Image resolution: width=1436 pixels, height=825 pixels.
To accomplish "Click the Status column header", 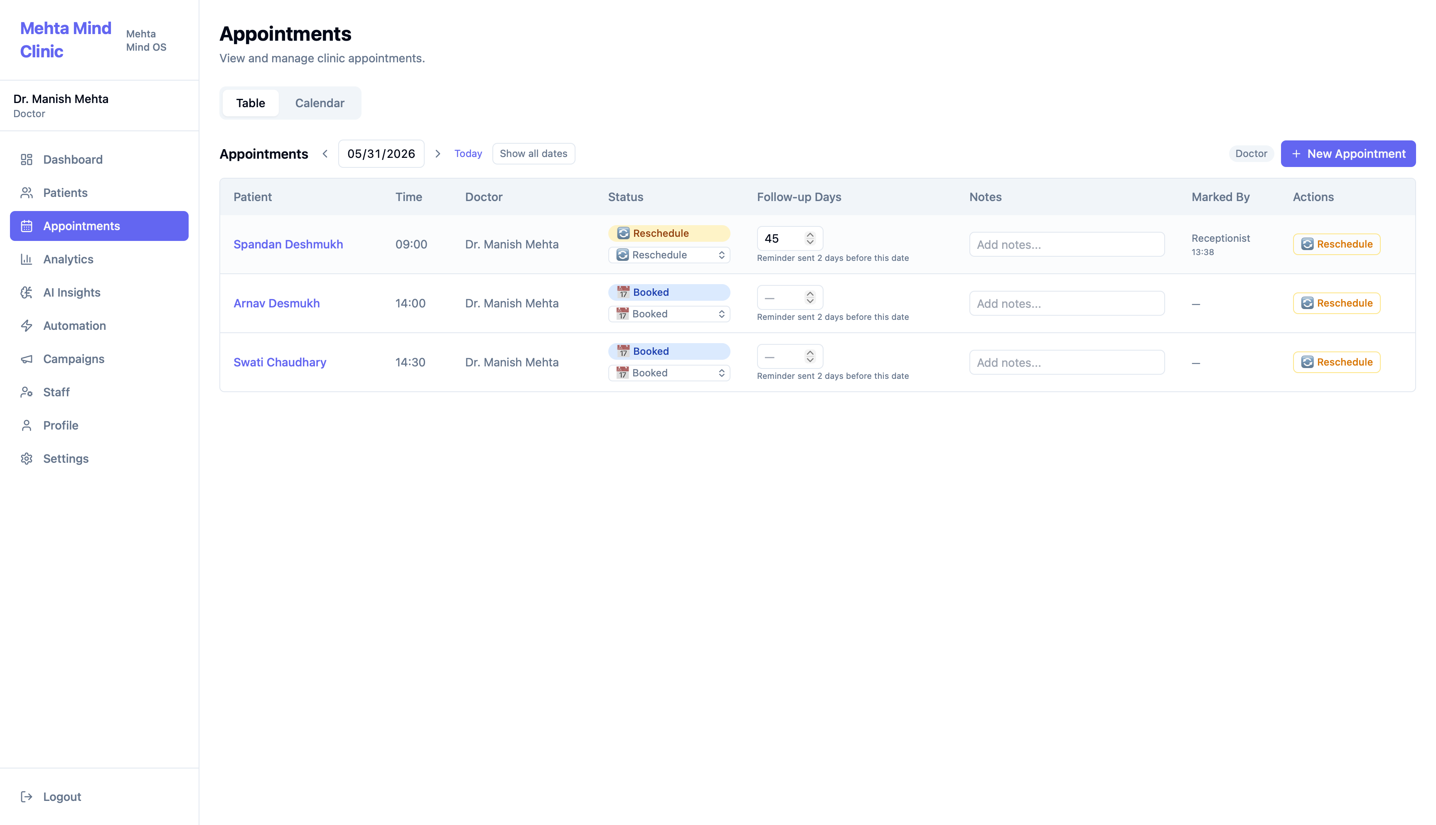I will click(626, 197).
